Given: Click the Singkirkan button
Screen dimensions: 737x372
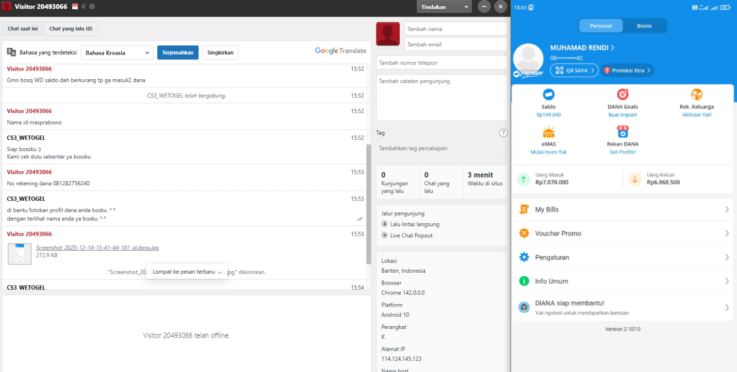Looking at the screenshot, I should point(220,52).
